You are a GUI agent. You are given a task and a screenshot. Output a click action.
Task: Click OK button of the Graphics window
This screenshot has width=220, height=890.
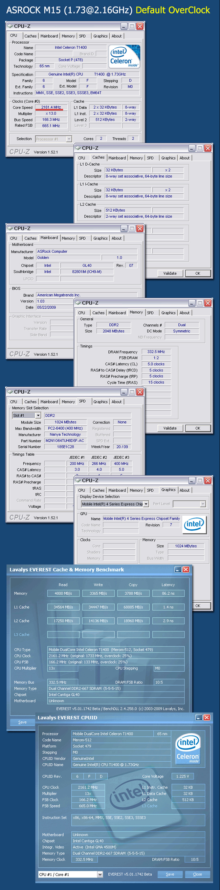pos(198,605)
